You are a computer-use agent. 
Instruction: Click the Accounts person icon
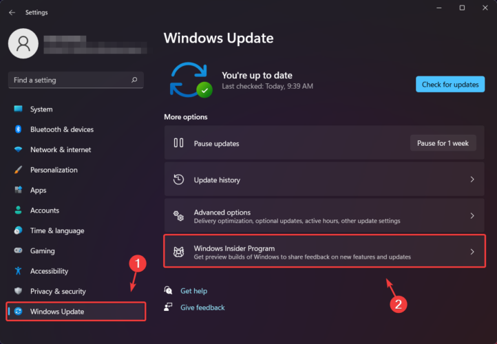coord(18,210)
